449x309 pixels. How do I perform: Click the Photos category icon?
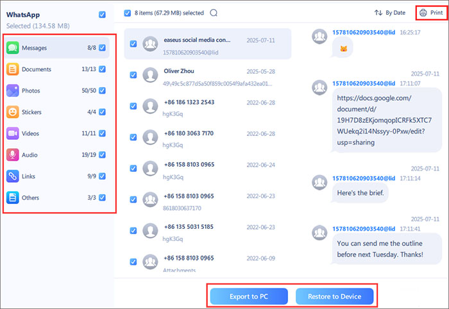13,90
